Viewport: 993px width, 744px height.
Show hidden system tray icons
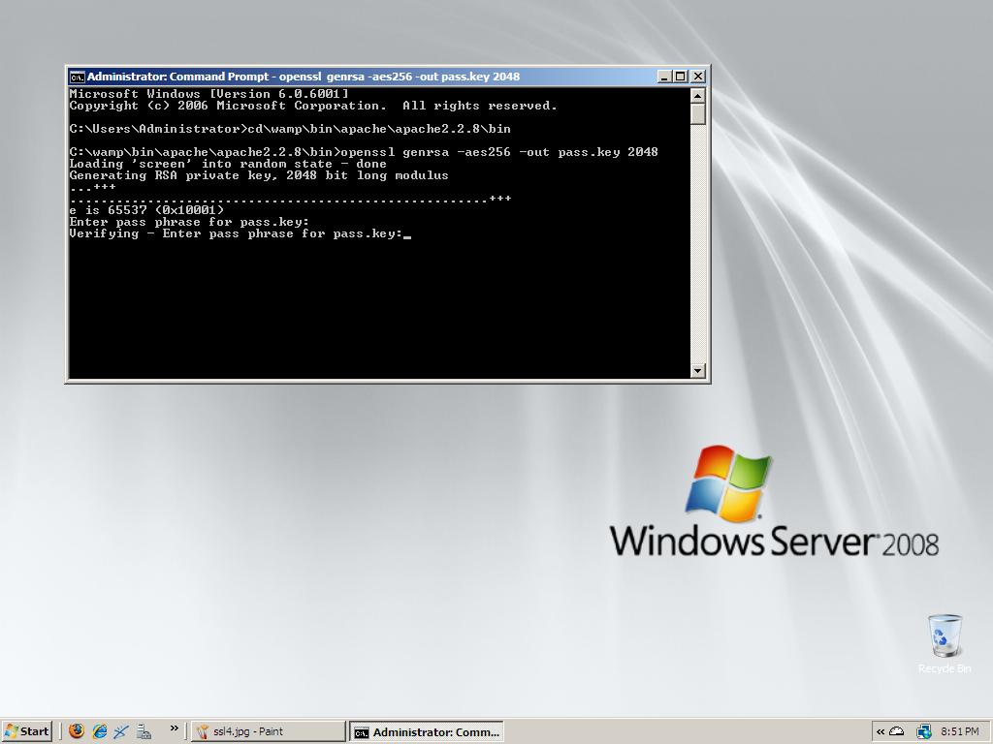pyautogui.click(x=881, y=731)
